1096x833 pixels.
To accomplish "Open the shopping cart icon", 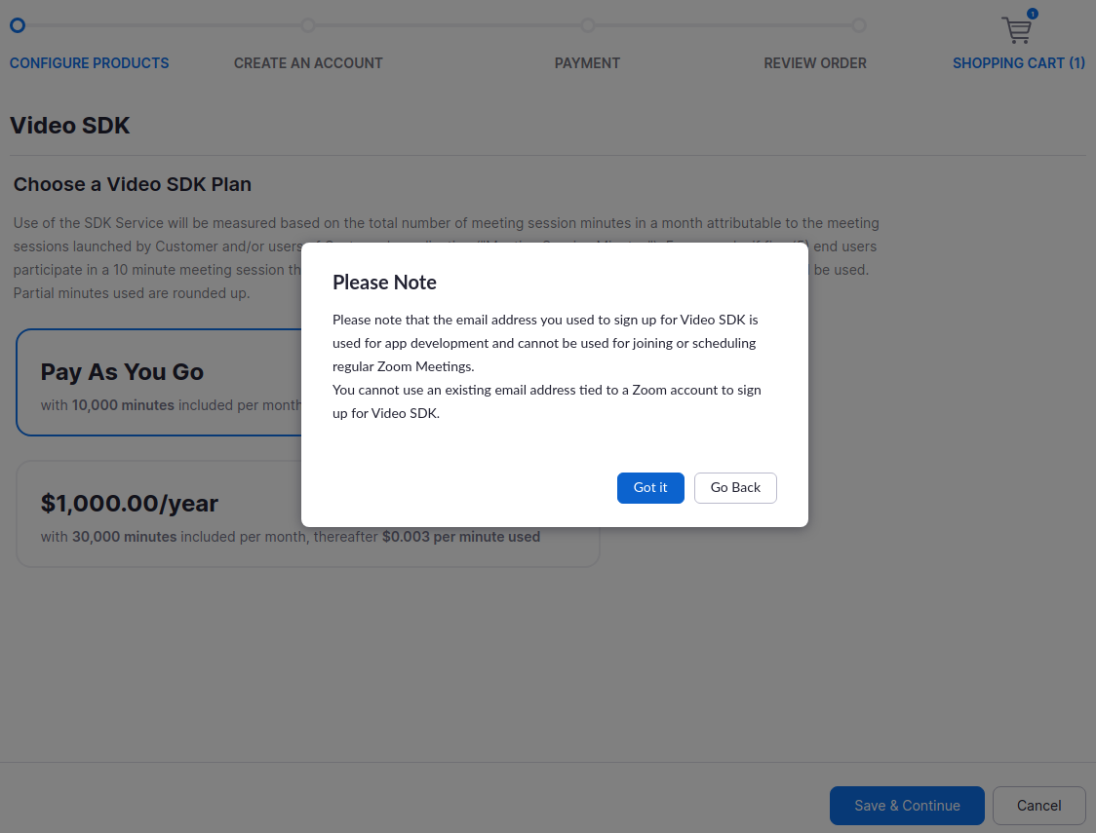I will coord(1016,30).
